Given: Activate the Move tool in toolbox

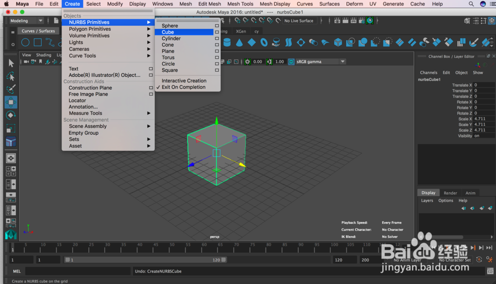Looking at the screenshot, I should [x=11, y=102].
